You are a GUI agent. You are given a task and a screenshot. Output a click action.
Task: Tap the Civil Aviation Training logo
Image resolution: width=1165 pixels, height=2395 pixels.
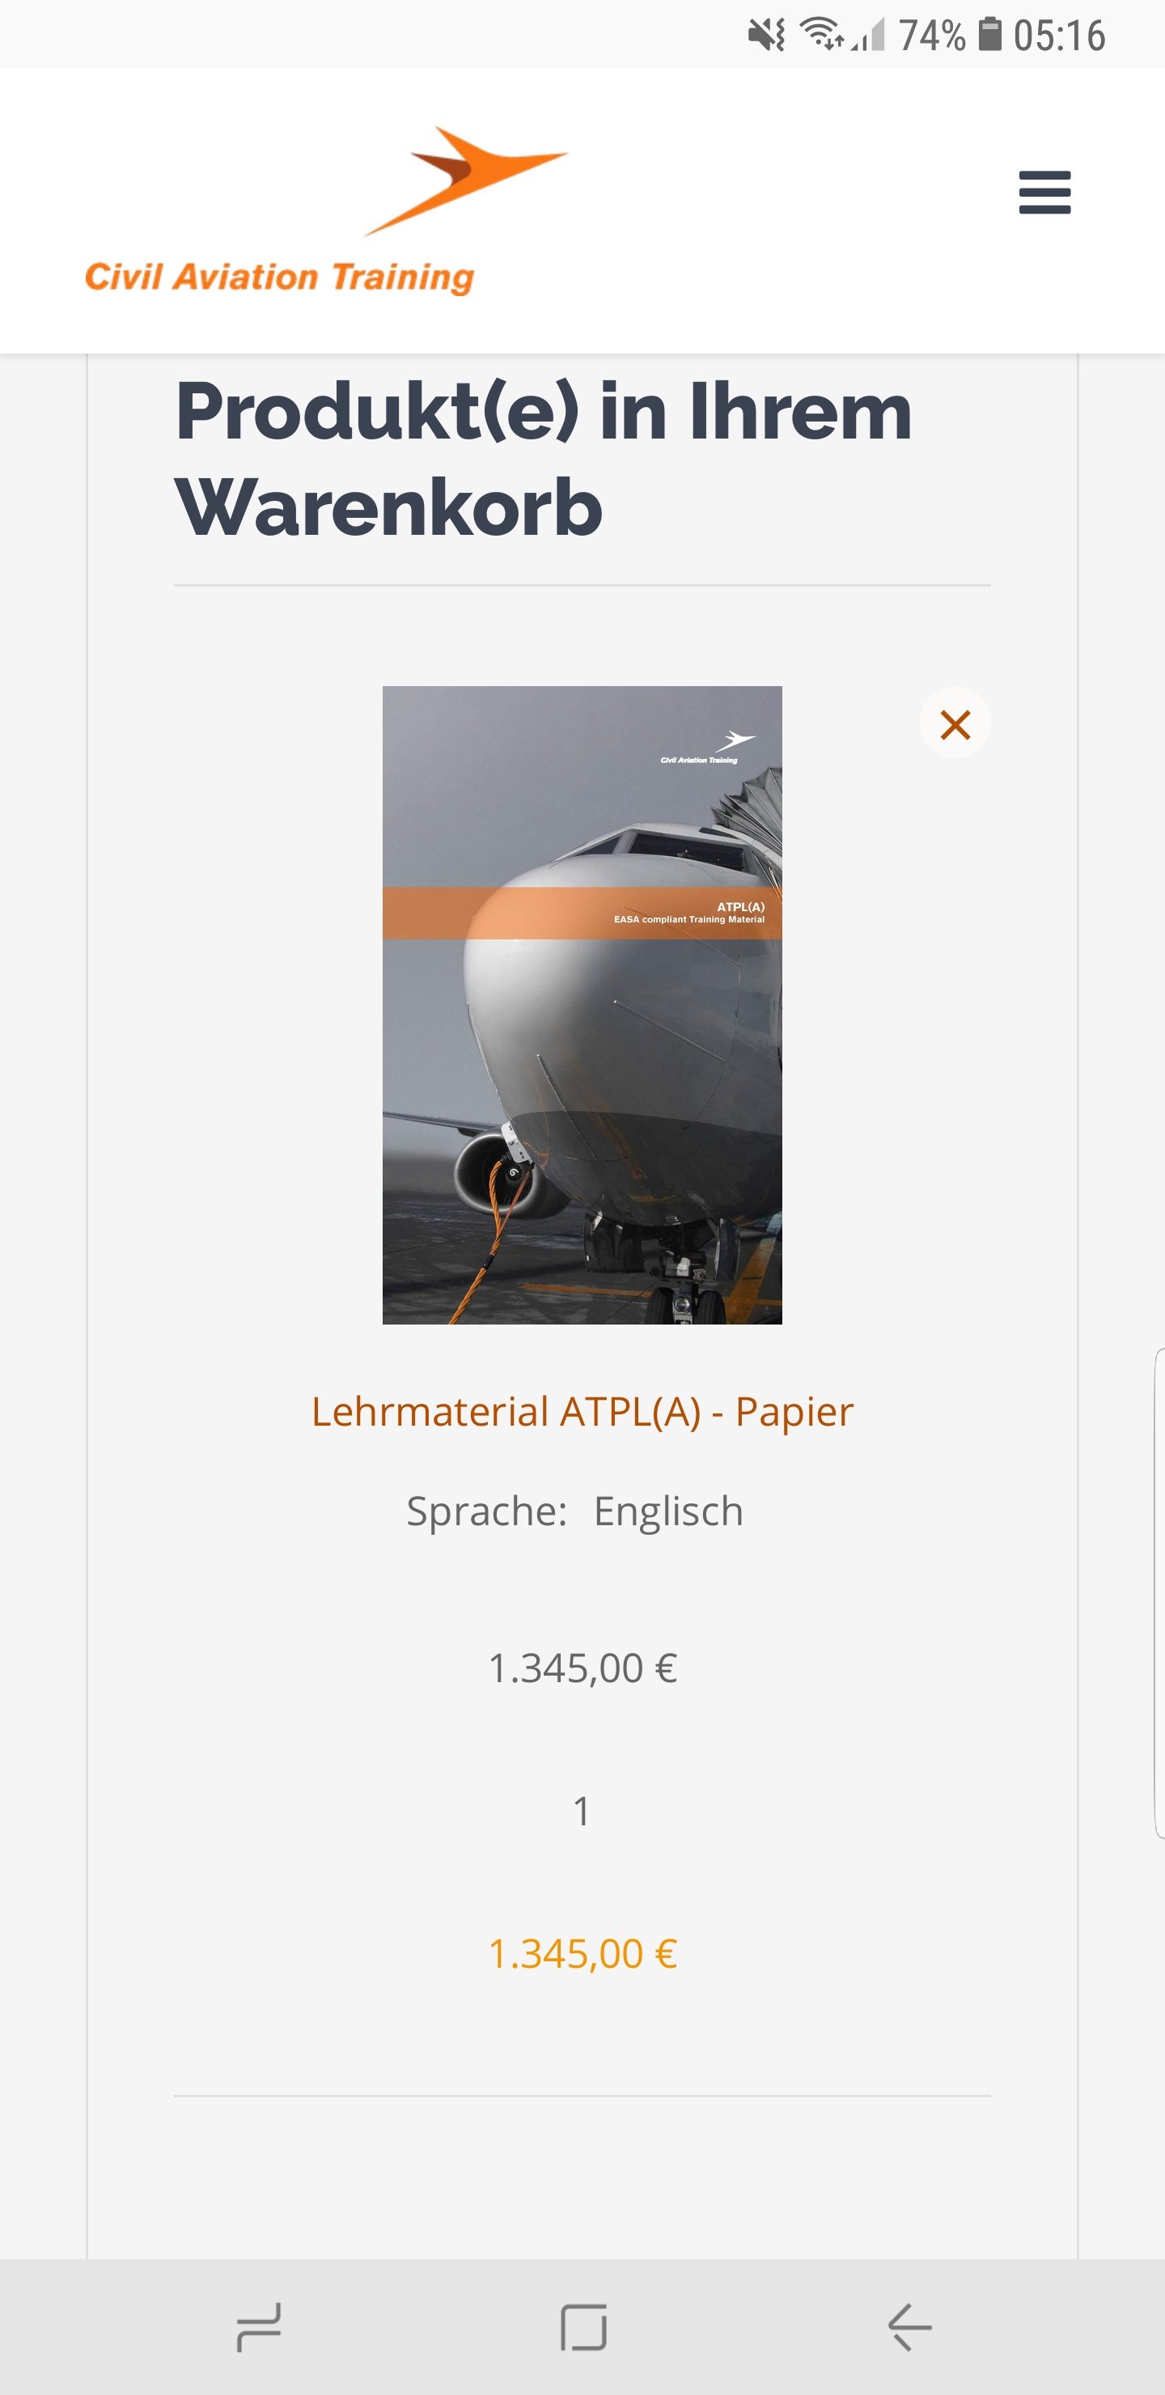pos(325,211)
